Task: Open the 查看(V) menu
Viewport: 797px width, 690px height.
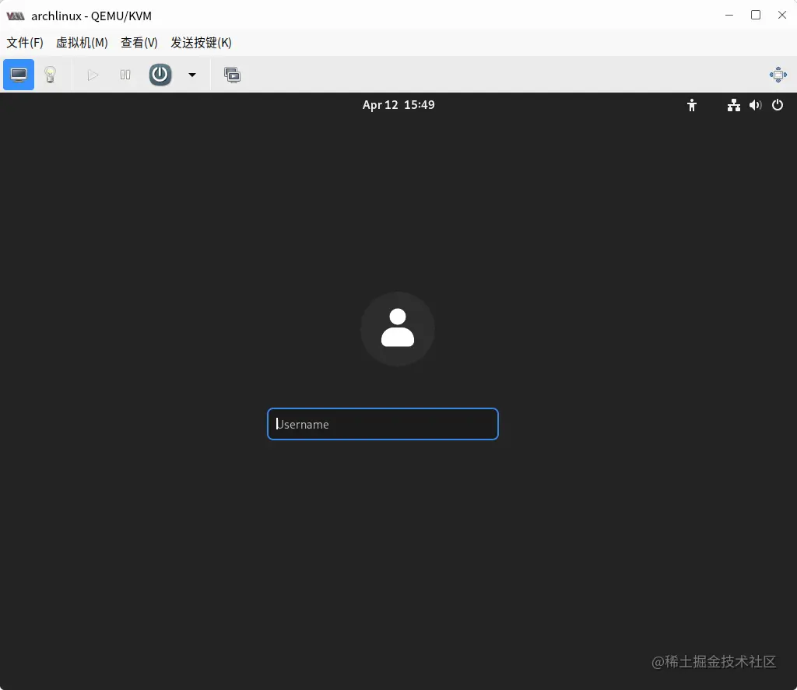Action: [139, 43]
